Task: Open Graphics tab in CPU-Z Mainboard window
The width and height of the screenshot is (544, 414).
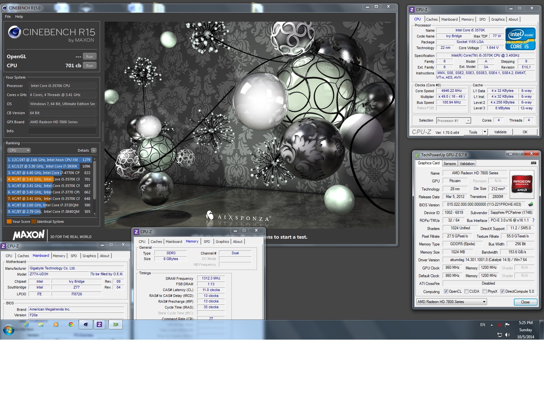Action: (89, 256)
